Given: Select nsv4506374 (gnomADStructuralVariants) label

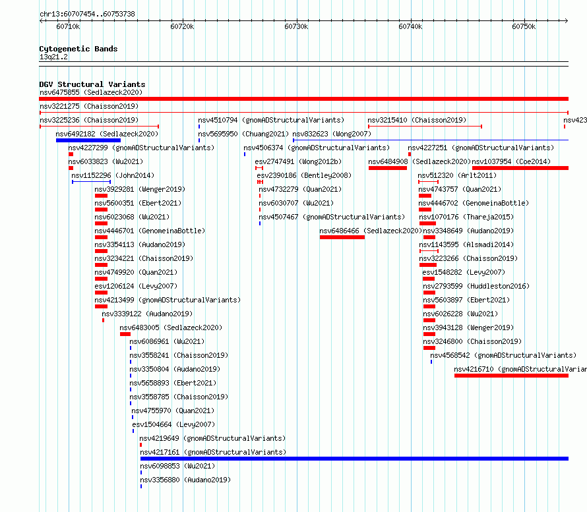Looking at the screenshot, I should (x=317, y=148).
